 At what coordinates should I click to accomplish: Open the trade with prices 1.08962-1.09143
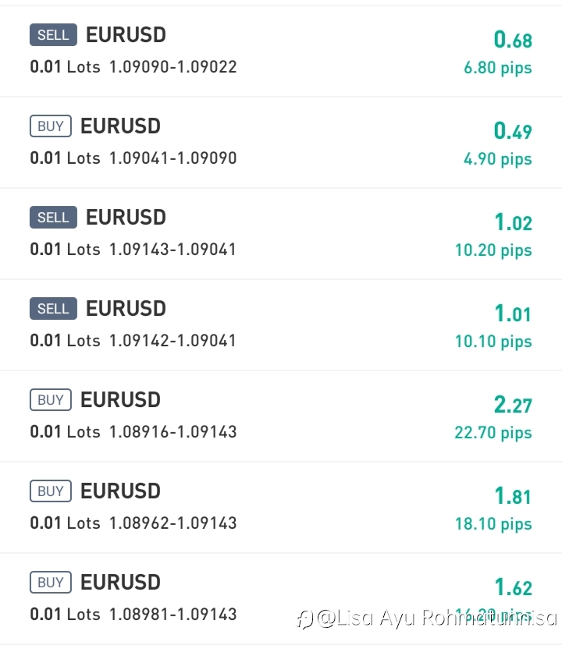tap(281, 507)
